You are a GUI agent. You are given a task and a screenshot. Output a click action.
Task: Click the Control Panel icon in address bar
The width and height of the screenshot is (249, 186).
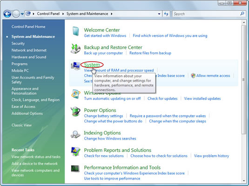click(x=28, y=13)
